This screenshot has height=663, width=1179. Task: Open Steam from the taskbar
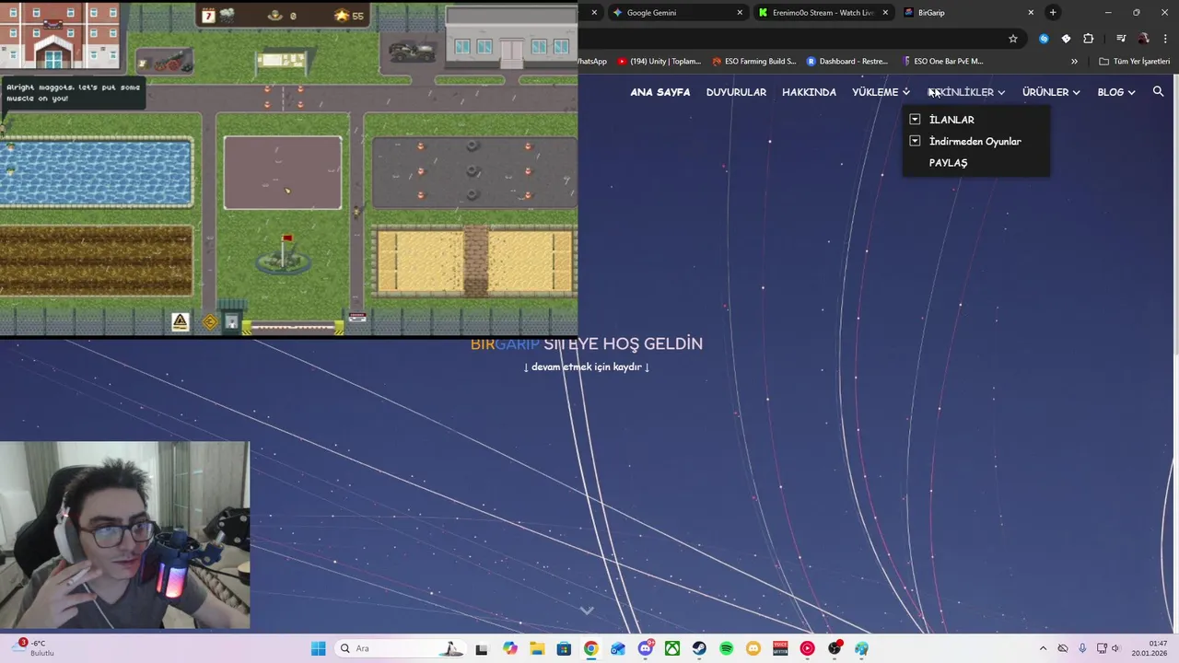[x=699, y=648]
